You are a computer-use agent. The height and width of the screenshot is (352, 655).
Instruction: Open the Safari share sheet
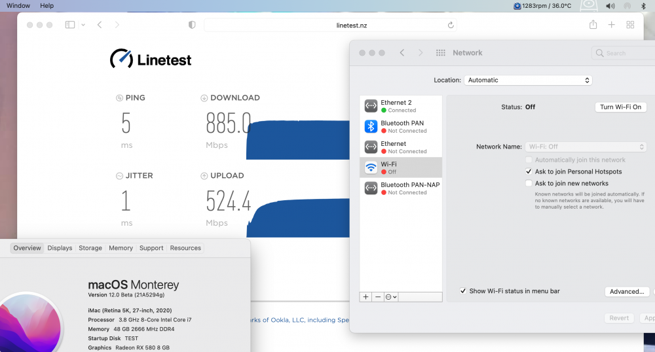(593, 25)
